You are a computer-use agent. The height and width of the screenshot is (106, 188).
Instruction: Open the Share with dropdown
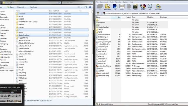click(21, 7)
